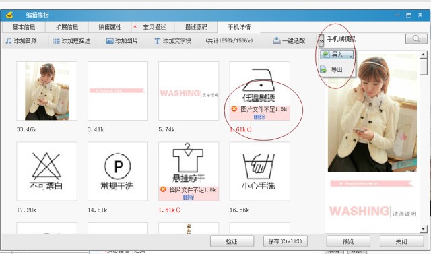Maximize the 编辑模板 window
The height and width of the screenshot is (254, 431).
coord(409,15)
